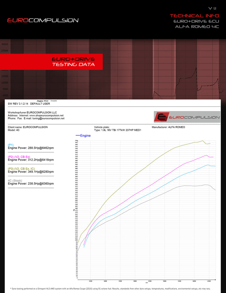Screen dimensions: 226x293
Task: Click the magenta (P2) (V2, CB Ex) label
Action: (x=19, y=157)
